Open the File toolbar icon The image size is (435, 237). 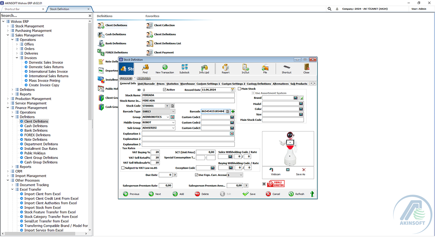(x=265, y=67)
